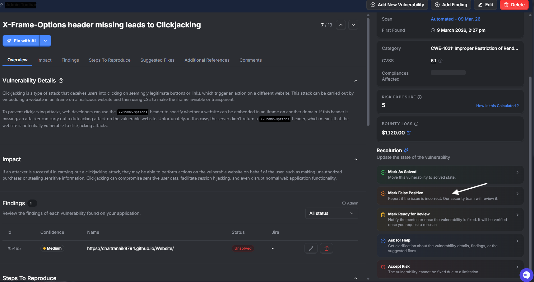The height and width of the screenshot is (282, 534).
Task: Click the Category CWE-1021 value
Action: [x=474, y=48]
